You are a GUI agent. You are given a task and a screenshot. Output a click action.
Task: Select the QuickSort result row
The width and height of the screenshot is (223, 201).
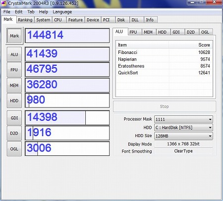[x=164, y=73]
